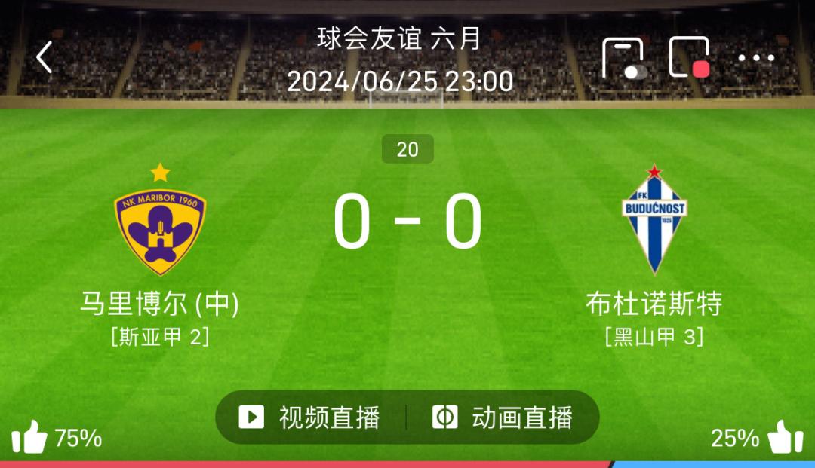Viewport: 815px width, 468px height.
Task: Open 布杜诺斯特 team name
Action: coord(654,304)
